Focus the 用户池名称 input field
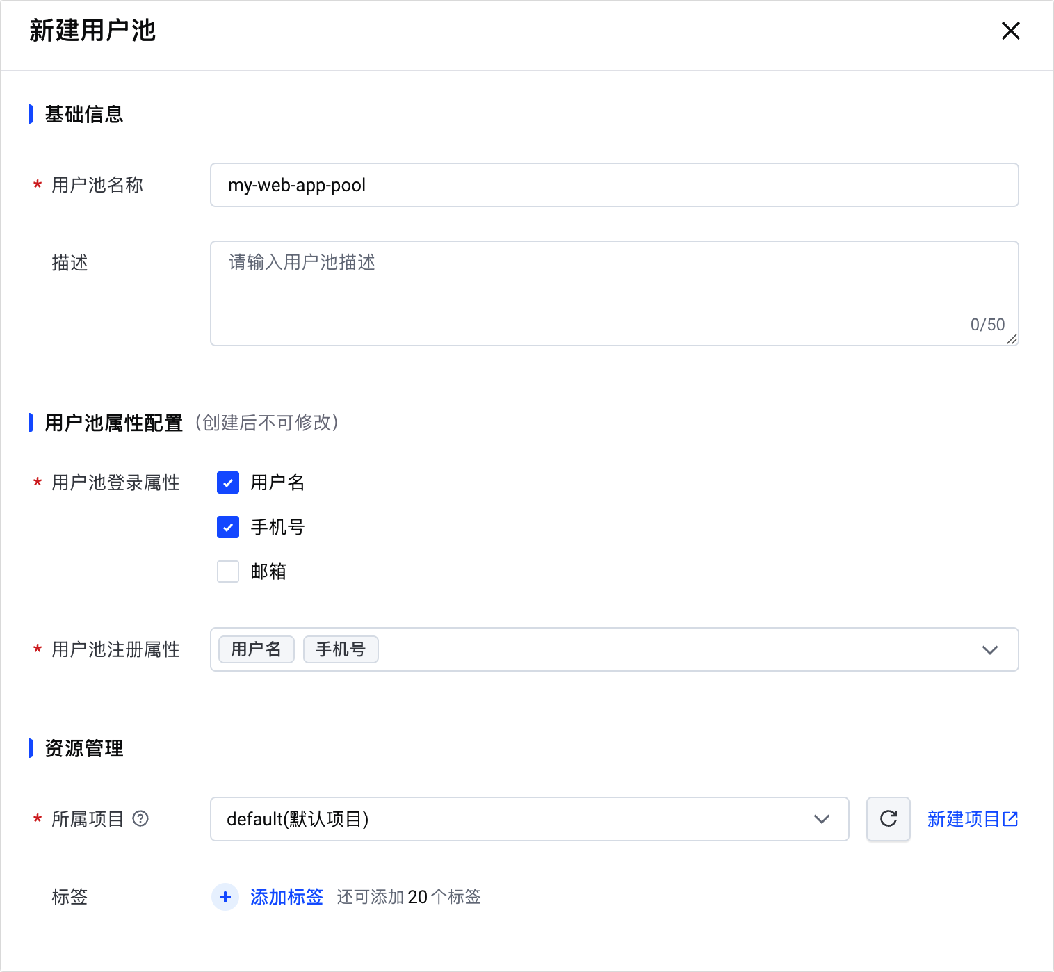The height and width of the screenshot is (972, 1054). [615, 185]
